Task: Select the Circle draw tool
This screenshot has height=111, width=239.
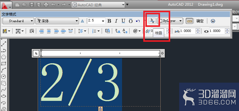Action: (x=4, y=76)
